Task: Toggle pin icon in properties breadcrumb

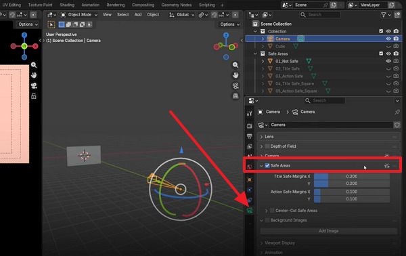Action: coord(397,112)
